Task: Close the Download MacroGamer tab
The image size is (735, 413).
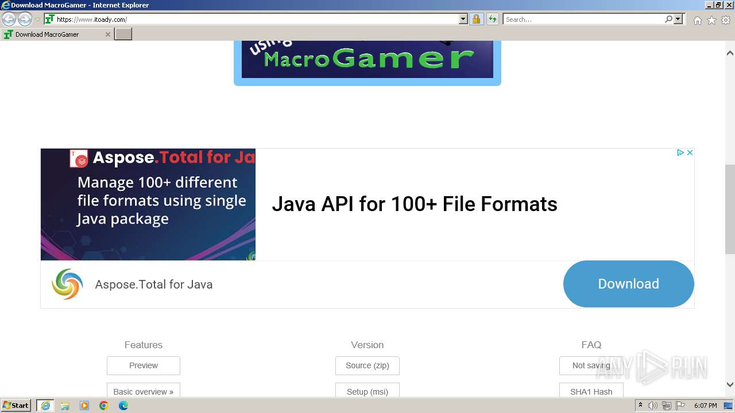Action: click(x=107, y=34)
